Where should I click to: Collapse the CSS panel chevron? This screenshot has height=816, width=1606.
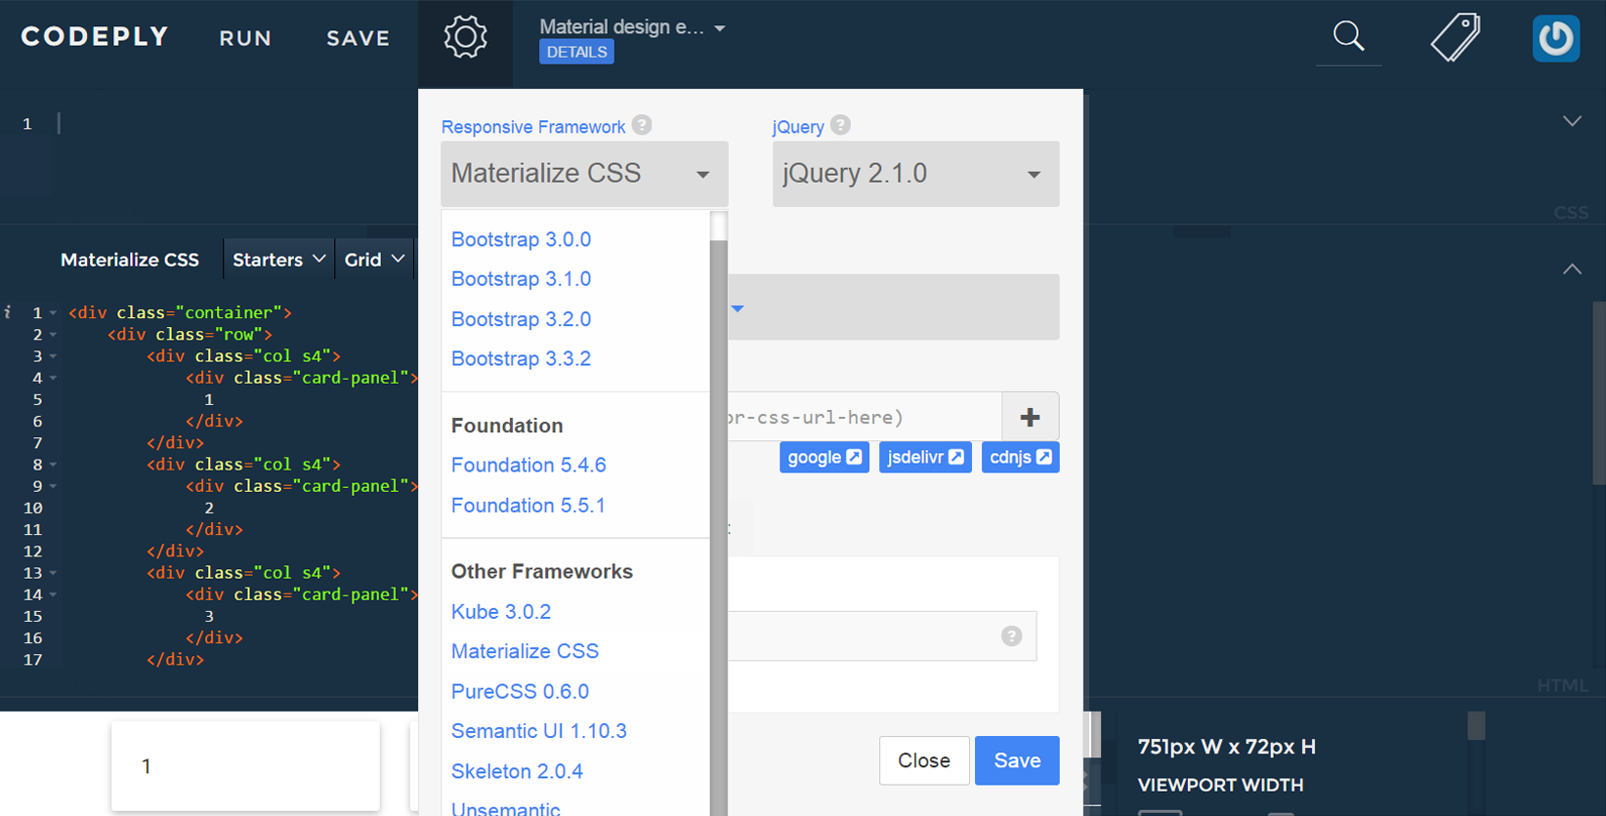1572,121
